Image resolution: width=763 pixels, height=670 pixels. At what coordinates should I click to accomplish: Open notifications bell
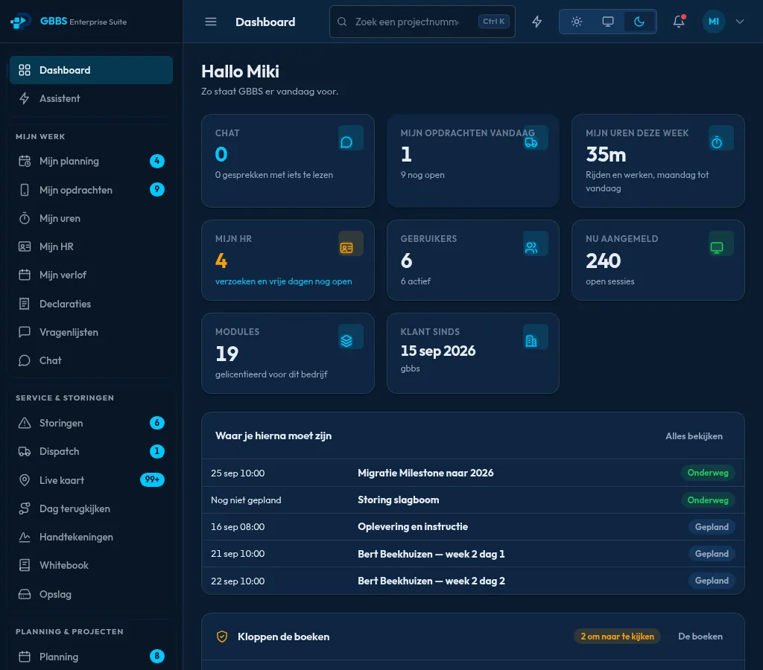coord(679,22)
